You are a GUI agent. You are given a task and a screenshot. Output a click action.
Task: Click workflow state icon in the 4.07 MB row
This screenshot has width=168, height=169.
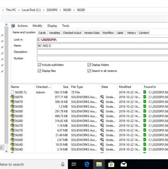(x=102, y=130)
